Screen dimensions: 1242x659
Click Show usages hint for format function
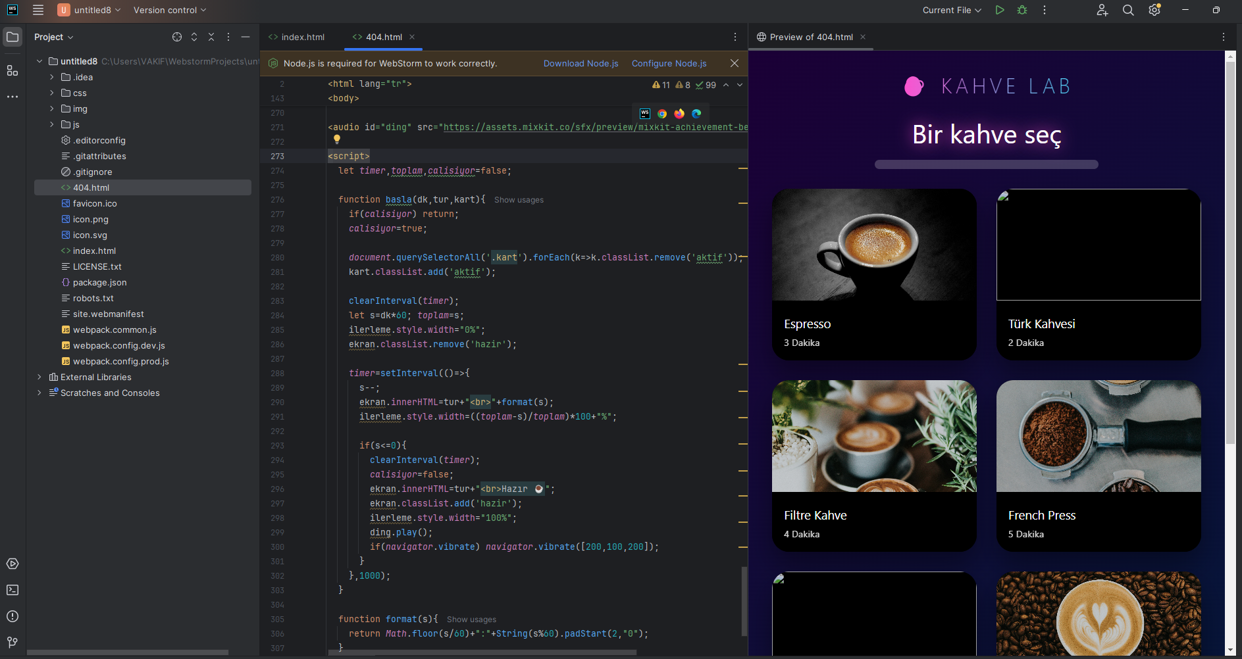pos(472,620)
